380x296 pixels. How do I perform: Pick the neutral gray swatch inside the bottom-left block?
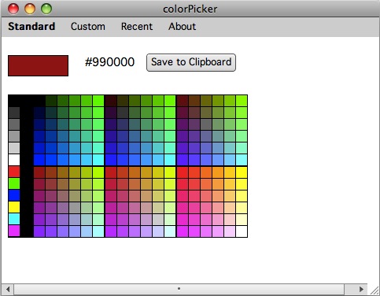75,208
